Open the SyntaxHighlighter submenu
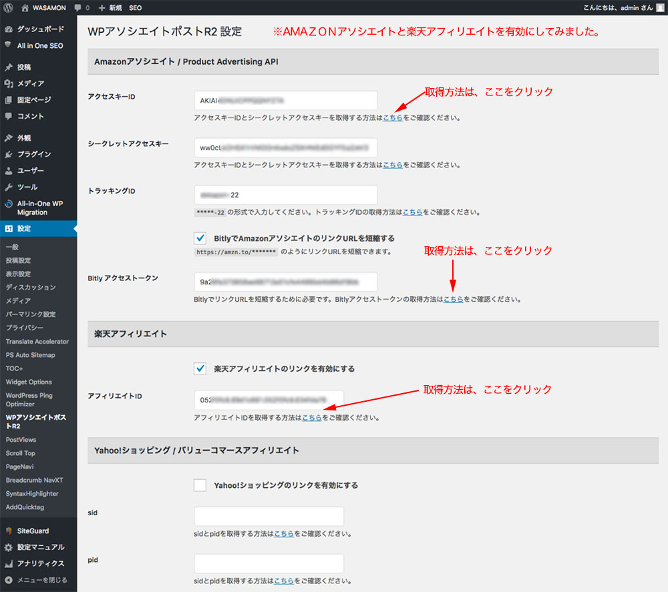The height and width of the screenshot is (592, 668). [32, 494]
